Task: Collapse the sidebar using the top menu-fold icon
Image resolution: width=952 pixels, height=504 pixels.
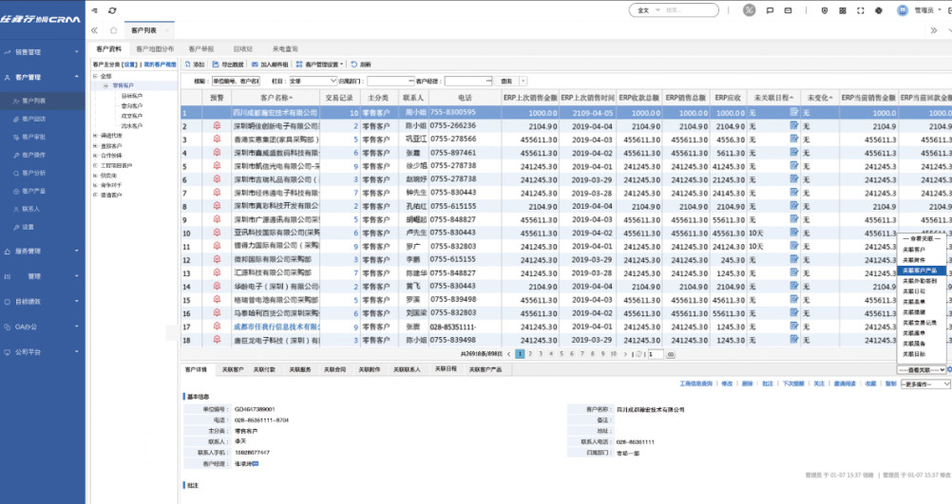Action: click(95, 10)
